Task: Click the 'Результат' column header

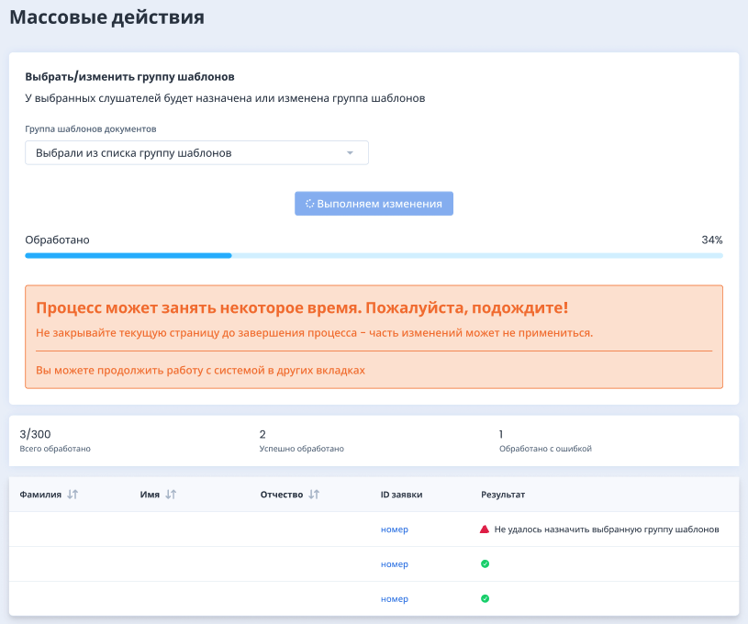Action: point(503,495)
